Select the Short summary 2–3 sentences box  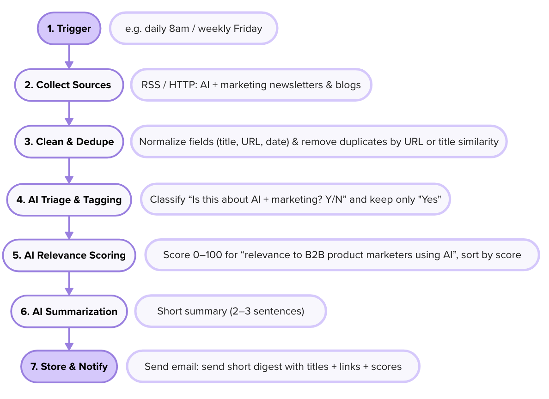(x=231, y=311)
